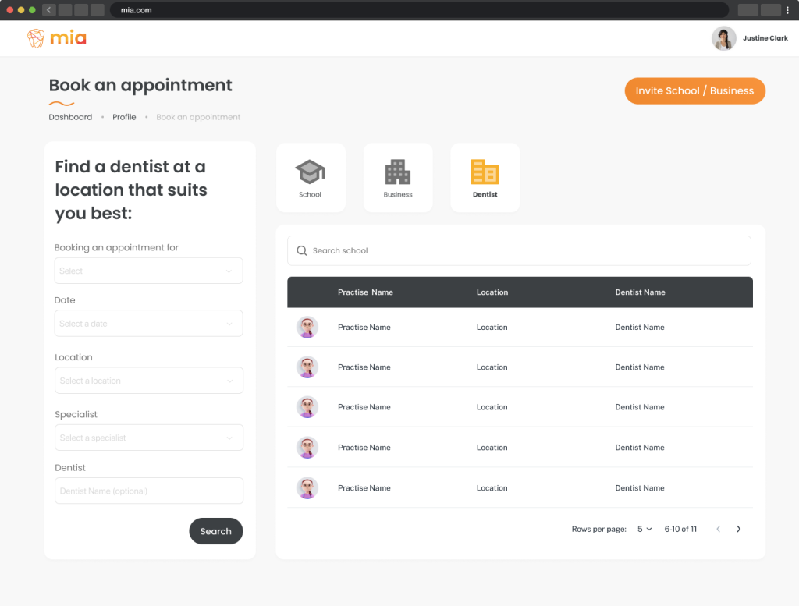This screenshot has height=606, width=799.
Task: Expand the 'Booking an appointment for' dropdown
Action: coord(148,271)
